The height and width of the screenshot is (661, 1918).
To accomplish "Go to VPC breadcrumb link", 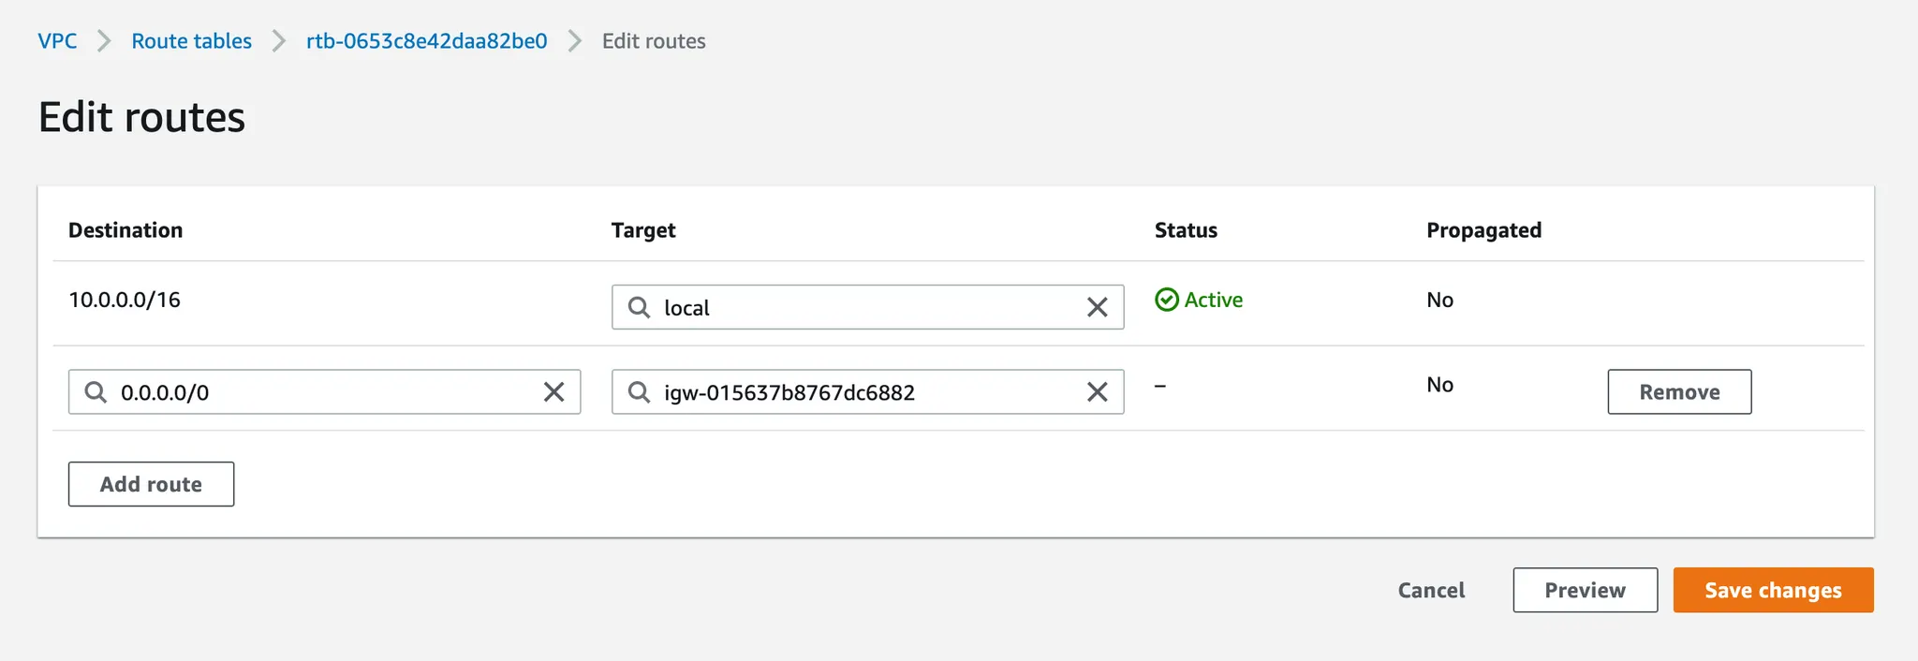I will pos(57,41).
